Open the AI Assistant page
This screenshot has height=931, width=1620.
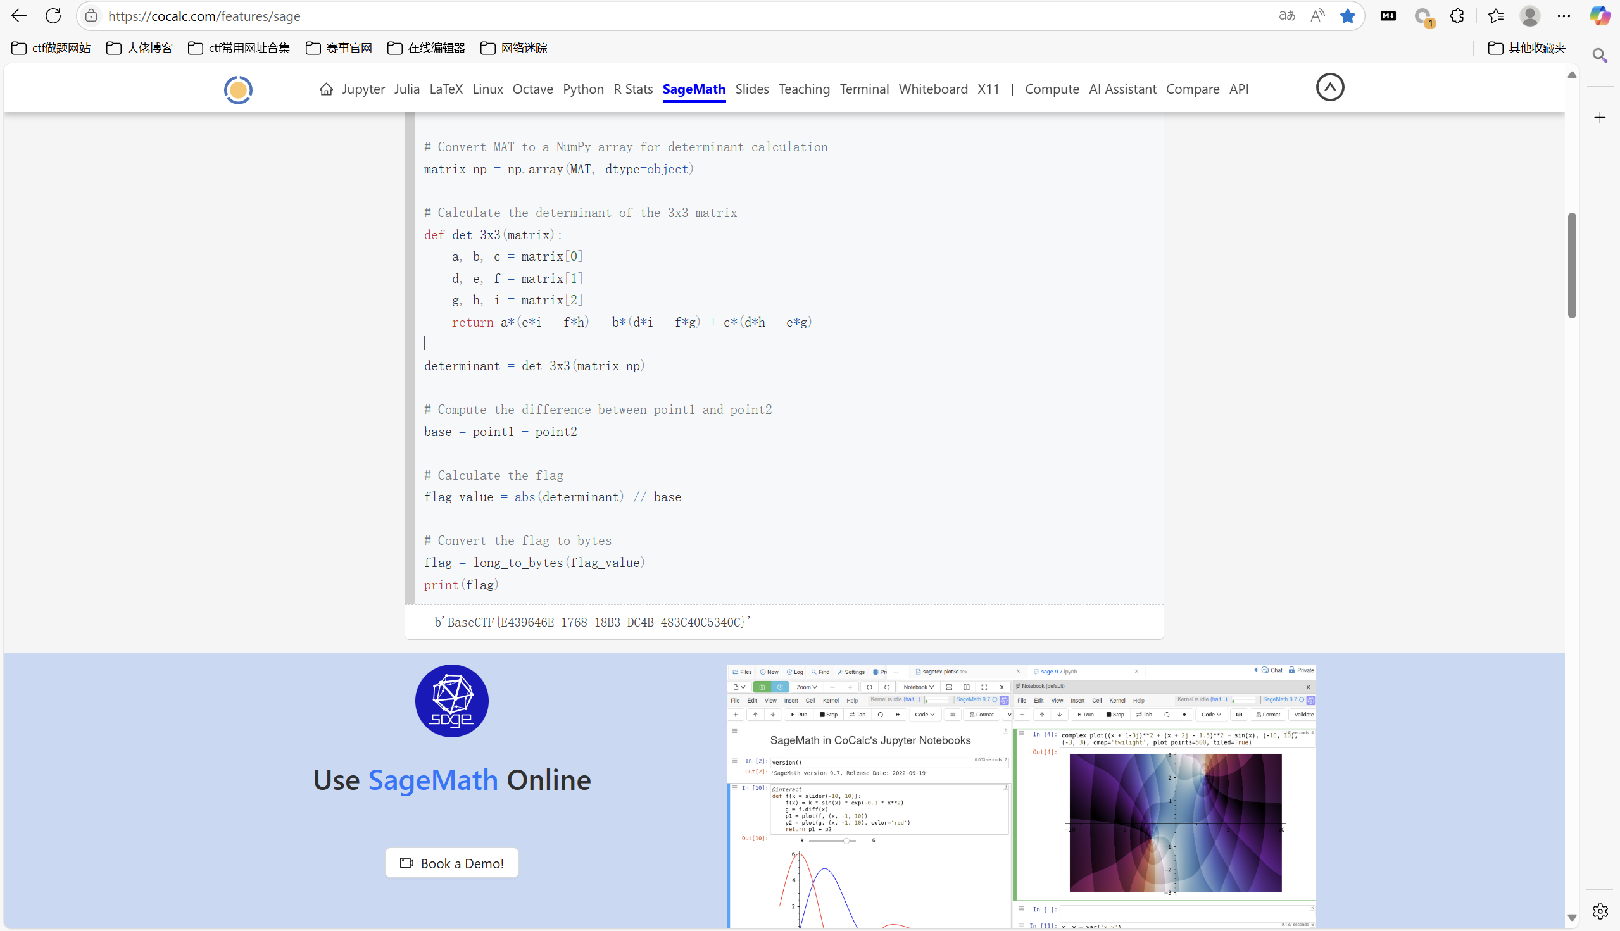pyautogui.click(x=1122, y=89)
